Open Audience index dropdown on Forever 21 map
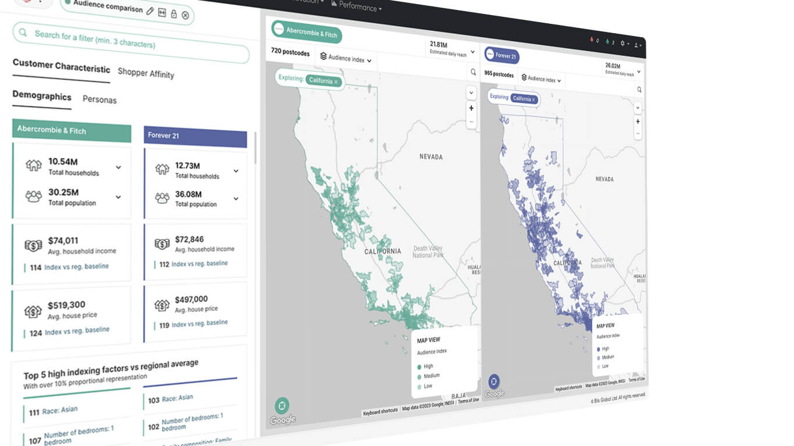The height and width of the screenshot is (446, 794). 541,79
